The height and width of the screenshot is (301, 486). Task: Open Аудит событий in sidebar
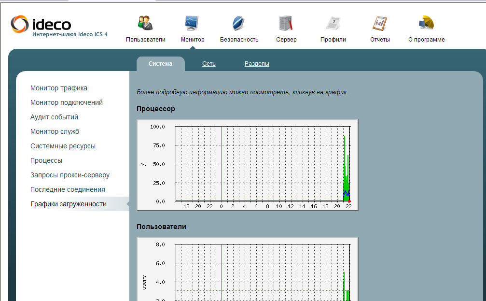(54, 117)
